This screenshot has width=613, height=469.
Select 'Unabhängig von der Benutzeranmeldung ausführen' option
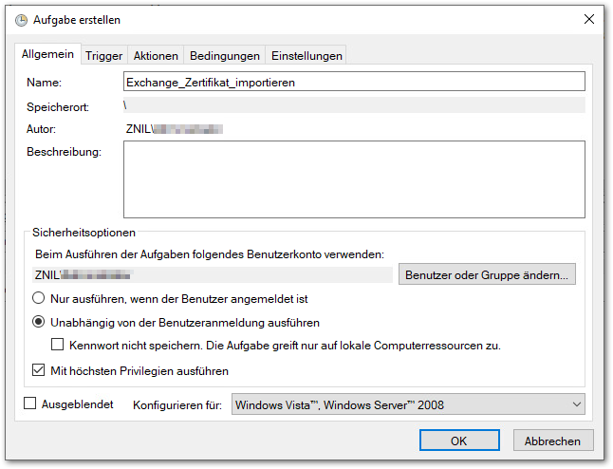click(x=41, y=322)
